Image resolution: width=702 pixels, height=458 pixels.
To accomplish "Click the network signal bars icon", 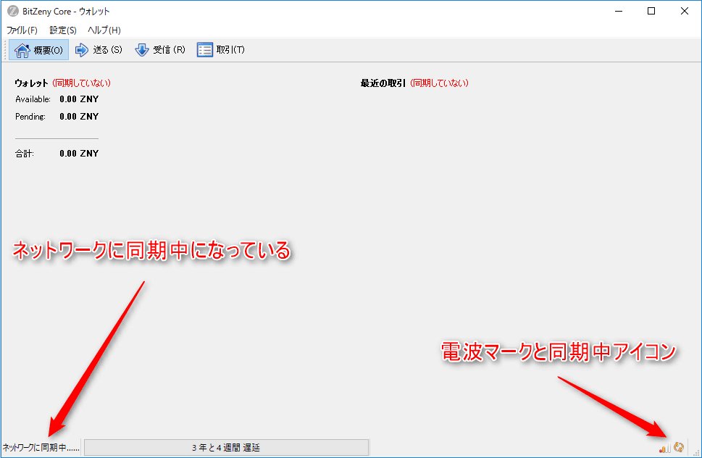I will coord(665,447).
